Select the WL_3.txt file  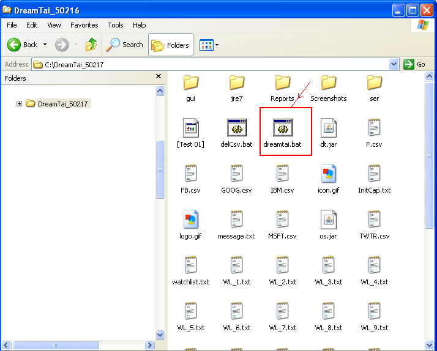click(x=328, y=270)
